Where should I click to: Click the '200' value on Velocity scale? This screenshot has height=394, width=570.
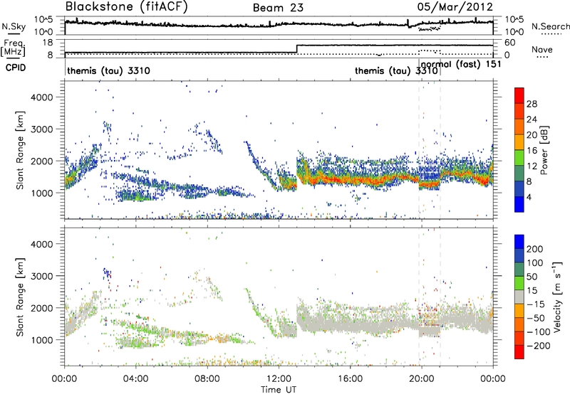pos(535,249)
